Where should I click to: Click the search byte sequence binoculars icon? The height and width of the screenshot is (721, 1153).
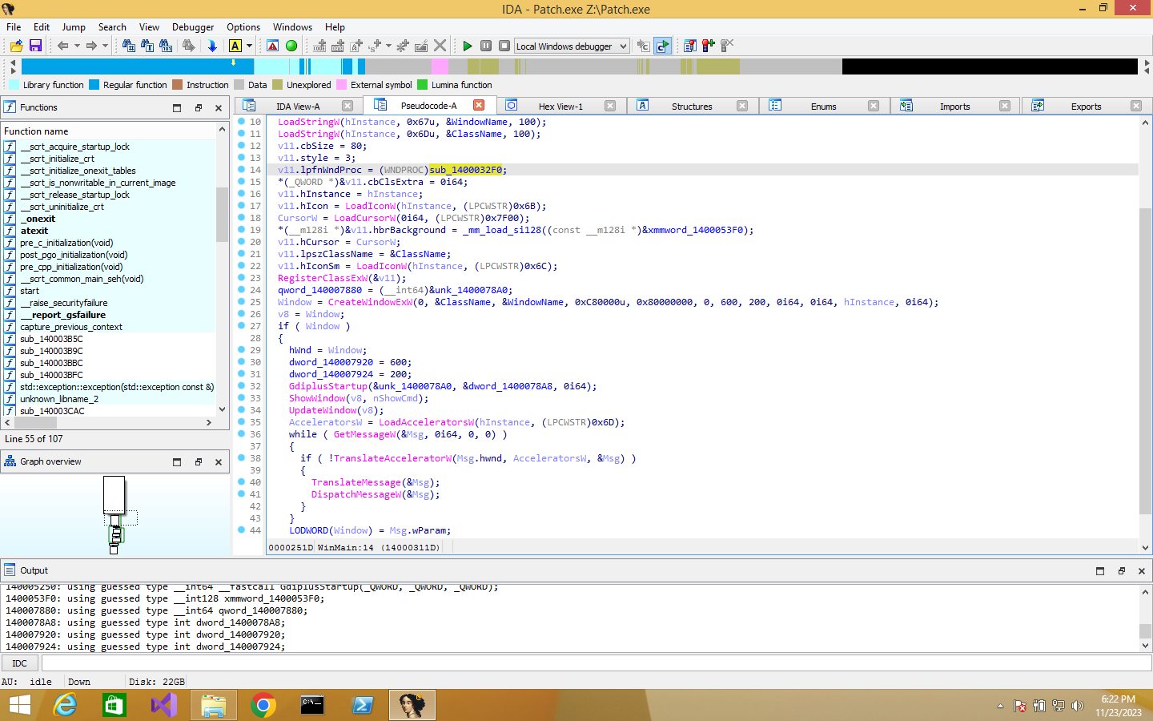click(x=166, y=46)
